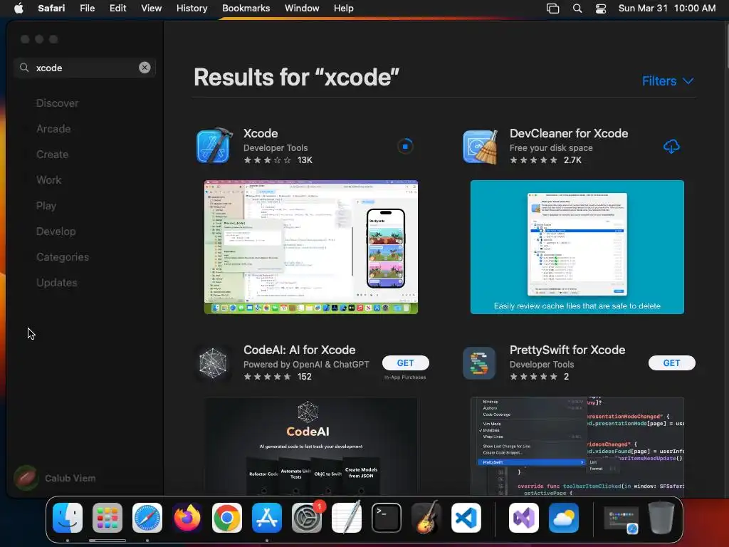Viewport: 729px width, 547px height.
Task: Click Xcode 13K star rating
Action: coord(278,160)
